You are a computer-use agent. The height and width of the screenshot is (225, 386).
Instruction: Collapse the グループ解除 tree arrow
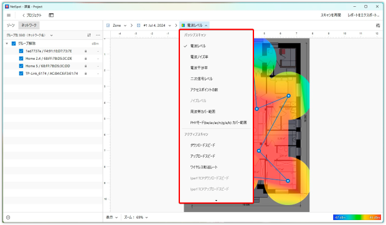(7, 44)
